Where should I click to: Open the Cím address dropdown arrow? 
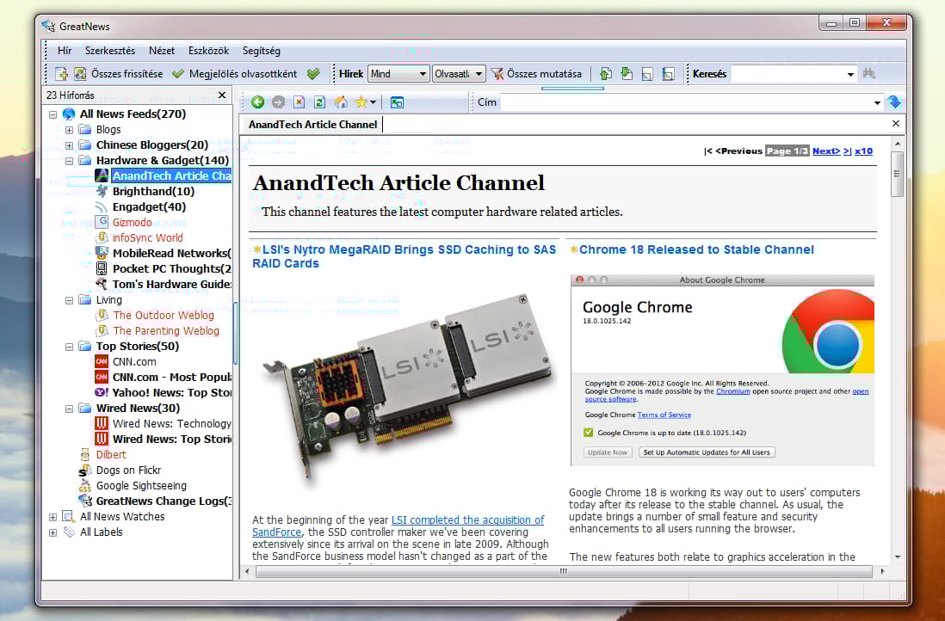[877, 103]
